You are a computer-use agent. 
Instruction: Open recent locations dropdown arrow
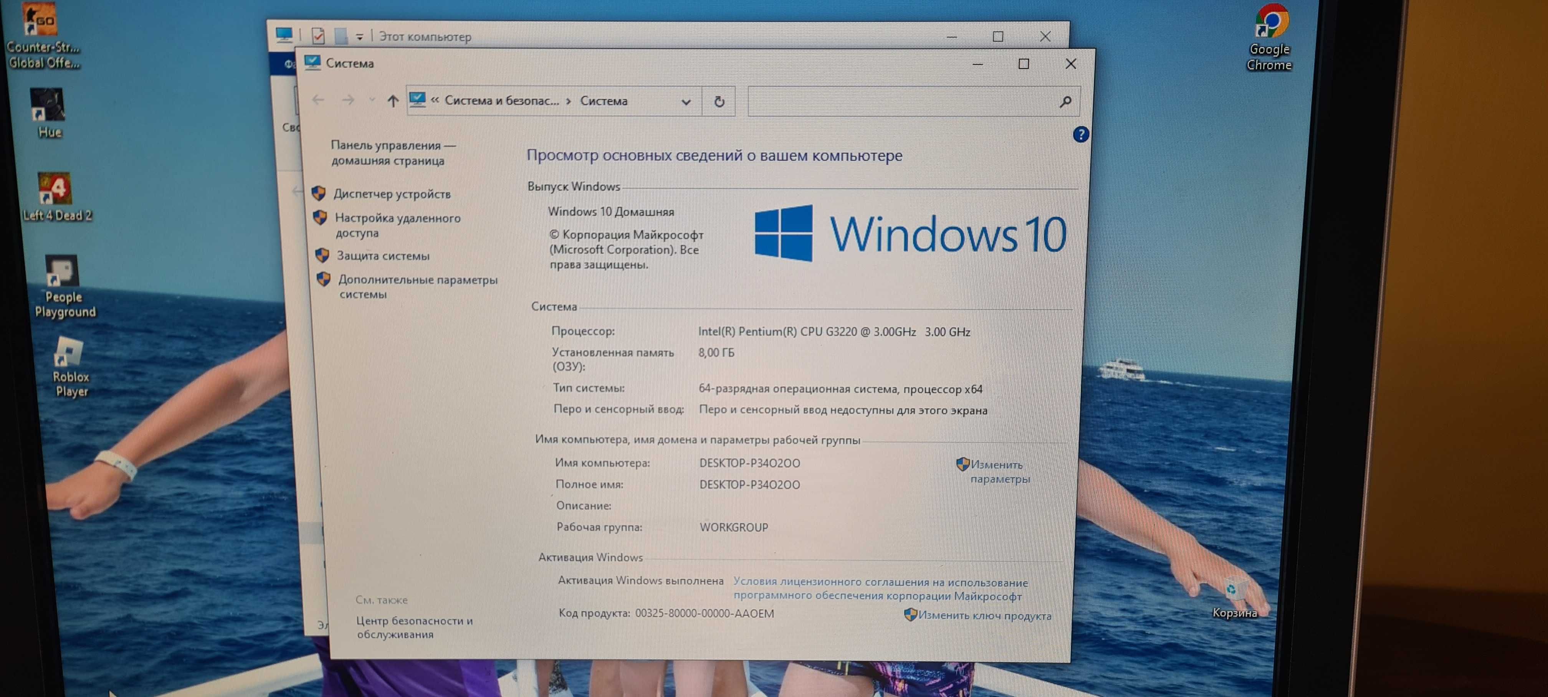371,100
